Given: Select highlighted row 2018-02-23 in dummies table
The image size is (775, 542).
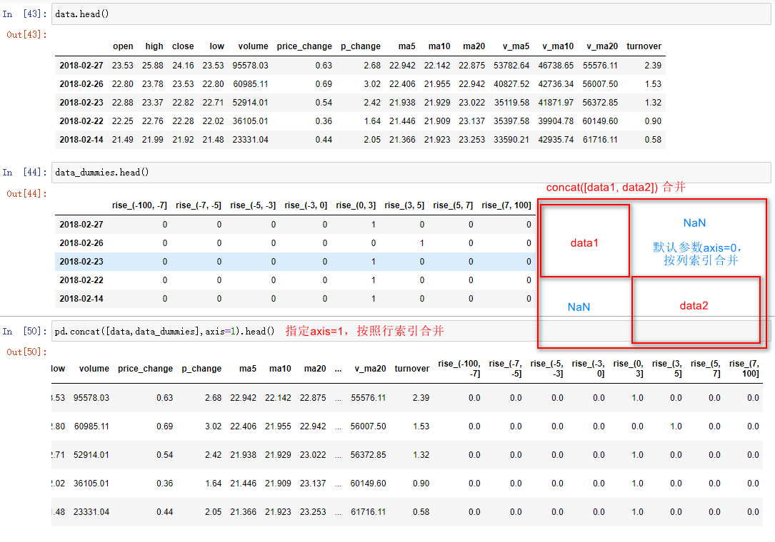Looking at the screenshot, I should [x=295, y=262].
